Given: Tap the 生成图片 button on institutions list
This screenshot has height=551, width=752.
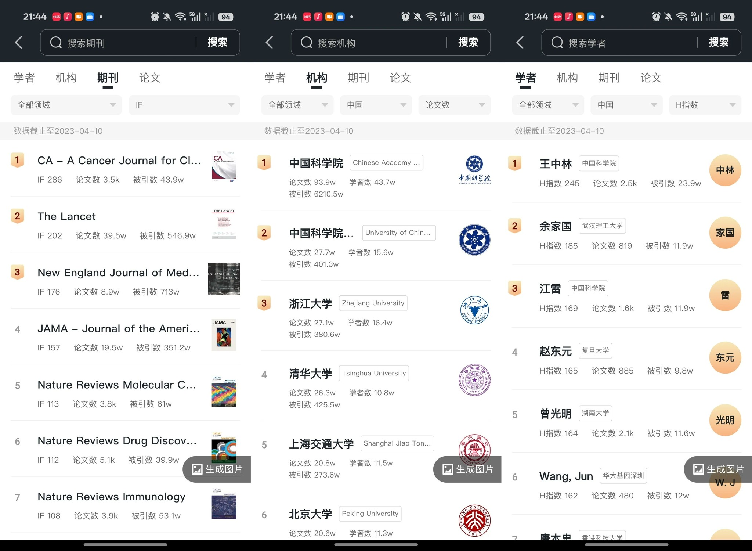Looking at the screenshot, I should click(468, 469).
